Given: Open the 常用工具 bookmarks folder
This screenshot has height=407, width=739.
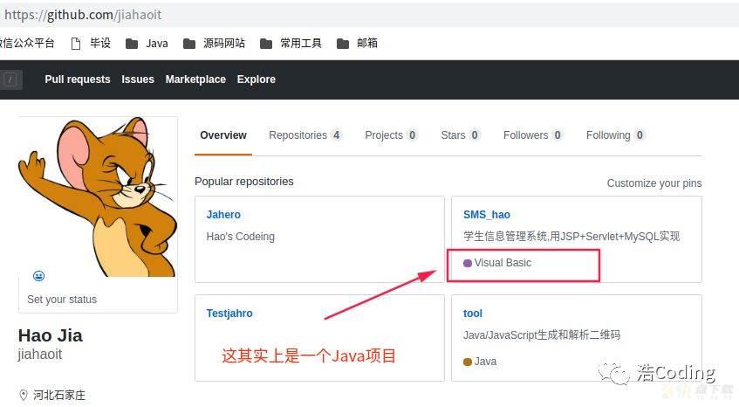Looking at the screenshot, I should click(x=291, y=44).
